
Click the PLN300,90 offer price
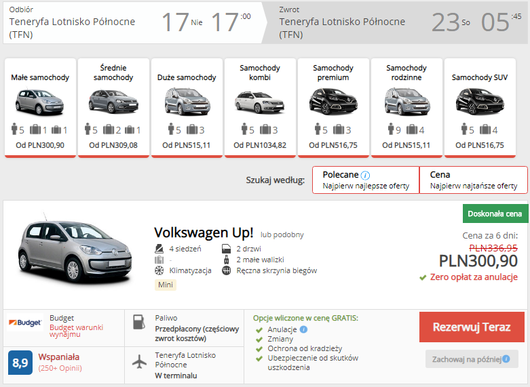click(x=478, y=261)
